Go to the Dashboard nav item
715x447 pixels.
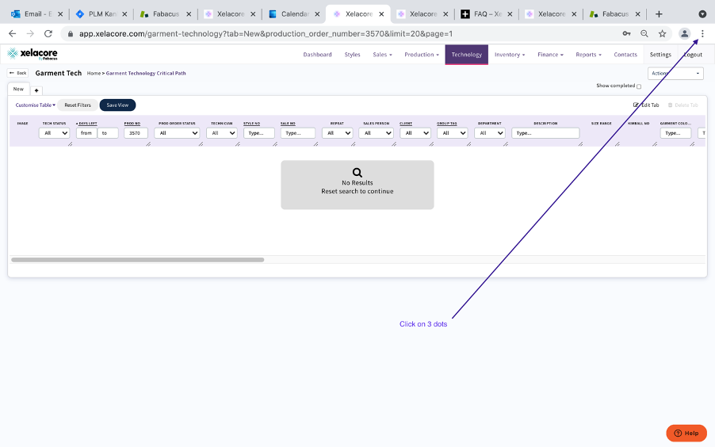(x=317, y=55)
